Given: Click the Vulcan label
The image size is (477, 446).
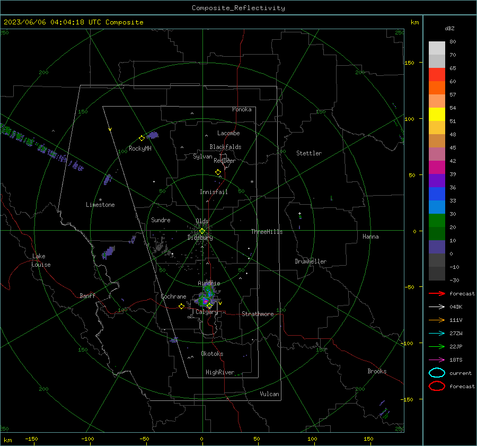Looking at the screenshot, I should [x=269, y=394].
